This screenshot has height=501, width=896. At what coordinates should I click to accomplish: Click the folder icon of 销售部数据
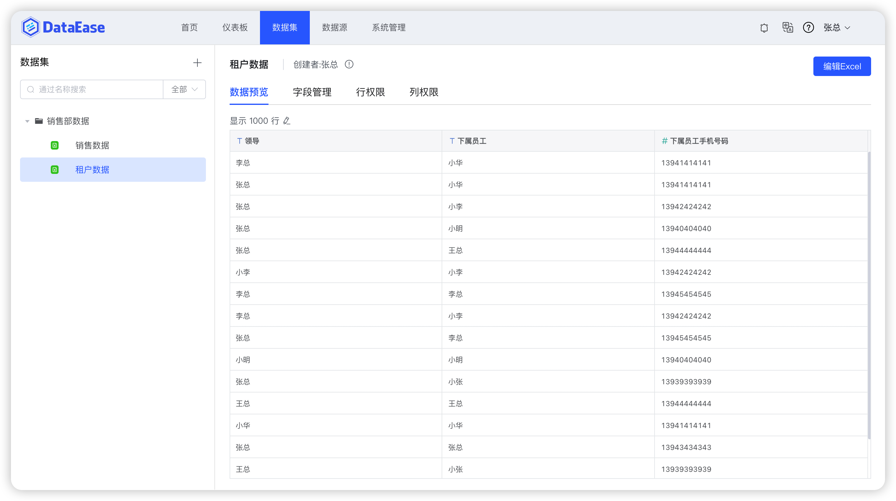(39, 121)
